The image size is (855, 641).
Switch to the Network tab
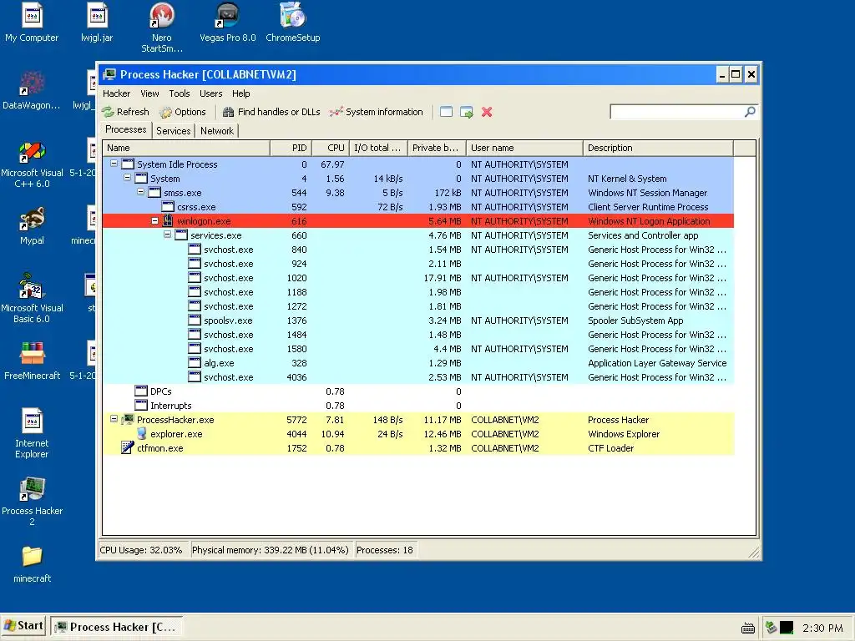pos(217,131)
